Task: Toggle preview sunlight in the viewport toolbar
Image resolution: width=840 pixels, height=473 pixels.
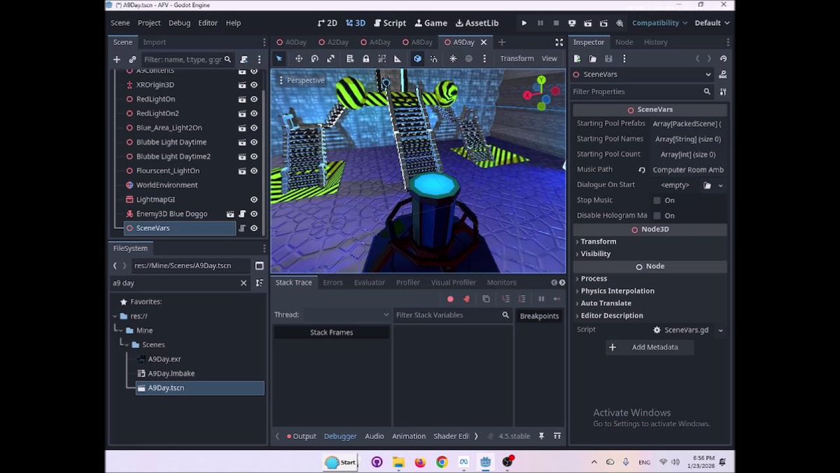Action: pyautogui.click(x=453, y=58)
